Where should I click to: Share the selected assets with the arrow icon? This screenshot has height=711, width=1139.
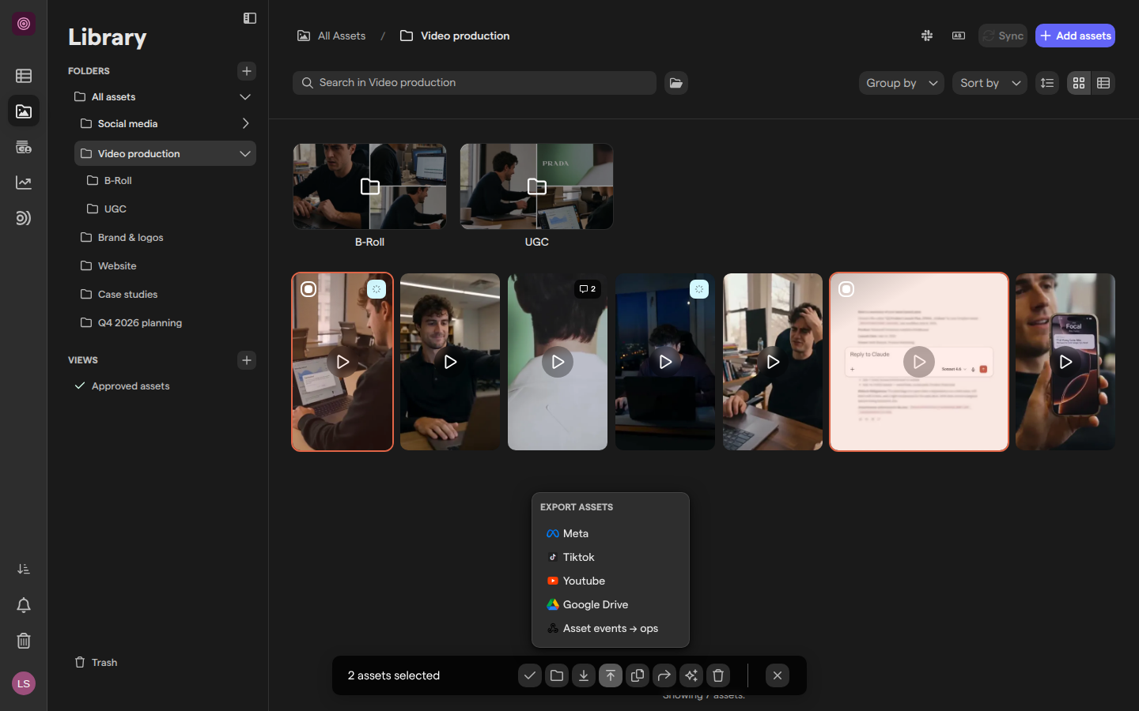[664, 675]
